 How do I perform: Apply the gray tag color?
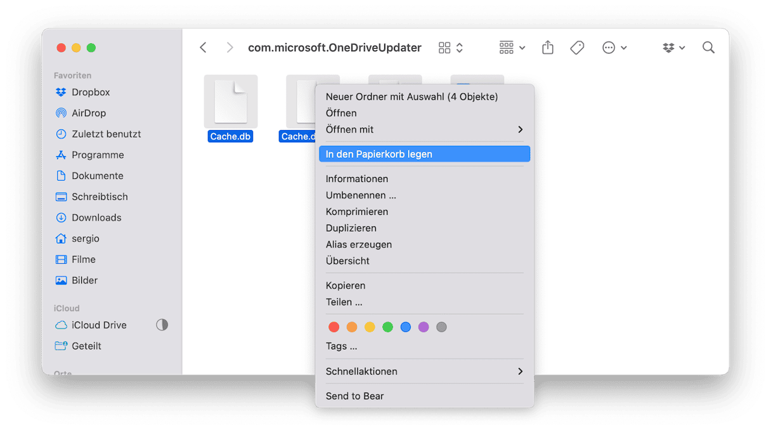(x=441, y=327)
